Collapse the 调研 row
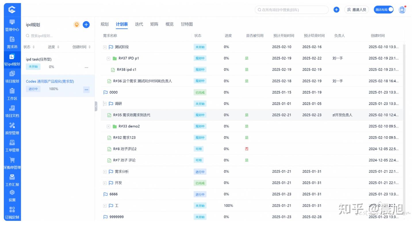Viewport: 414px width, 226px height. pyautogui.click(x=105, y=104)
